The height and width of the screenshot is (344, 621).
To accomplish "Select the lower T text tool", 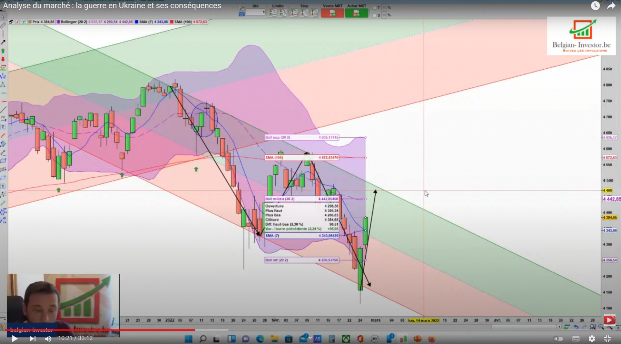I will [3, 186].
